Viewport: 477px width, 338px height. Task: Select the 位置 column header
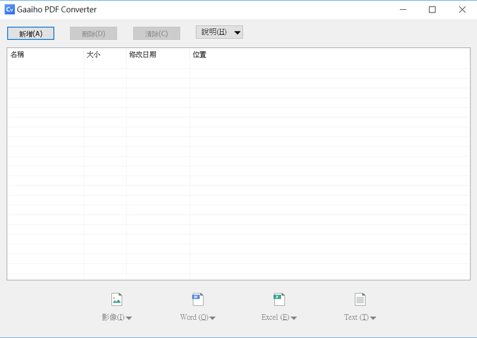point(328,55)
